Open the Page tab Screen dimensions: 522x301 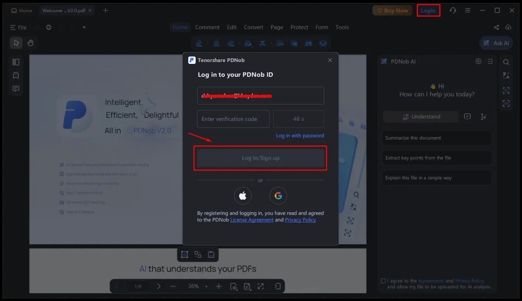point(277,27)
